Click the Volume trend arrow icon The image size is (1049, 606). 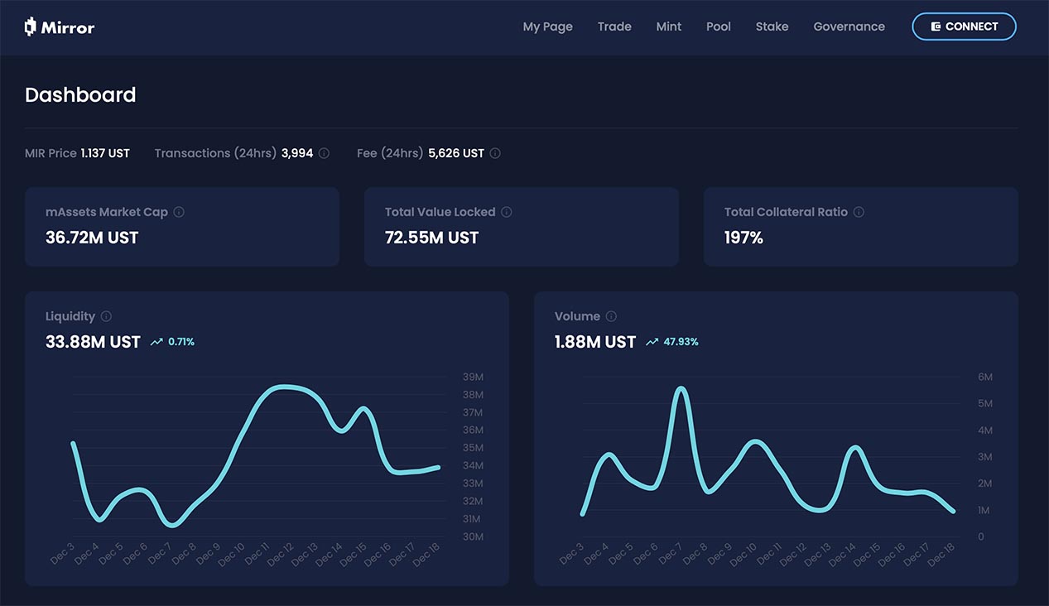(652, 342)
